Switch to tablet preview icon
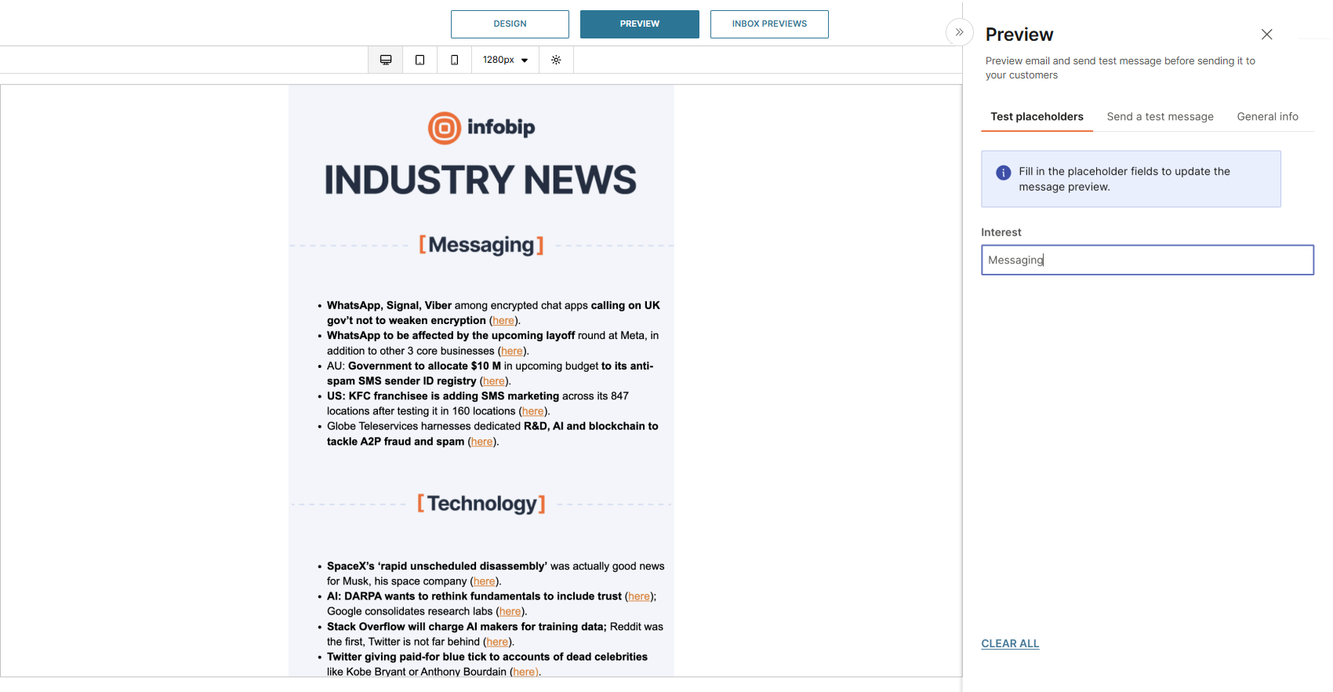This screenshot has width=1333, height=692. [420, 60]
